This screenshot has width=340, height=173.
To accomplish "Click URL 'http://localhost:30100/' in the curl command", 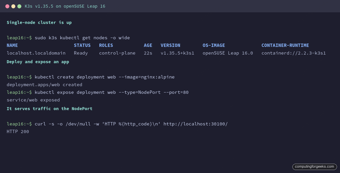I will tap(196, 124).
